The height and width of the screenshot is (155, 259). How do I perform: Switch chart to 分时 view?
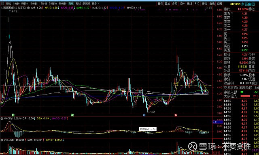point(8,4)
